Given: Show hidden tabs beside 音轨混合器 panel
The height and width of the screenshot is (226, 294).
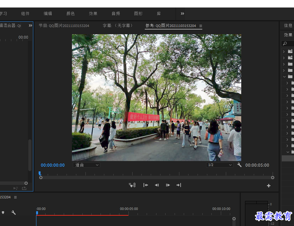Looking at the screenshot, I should (x=30, y=25).
